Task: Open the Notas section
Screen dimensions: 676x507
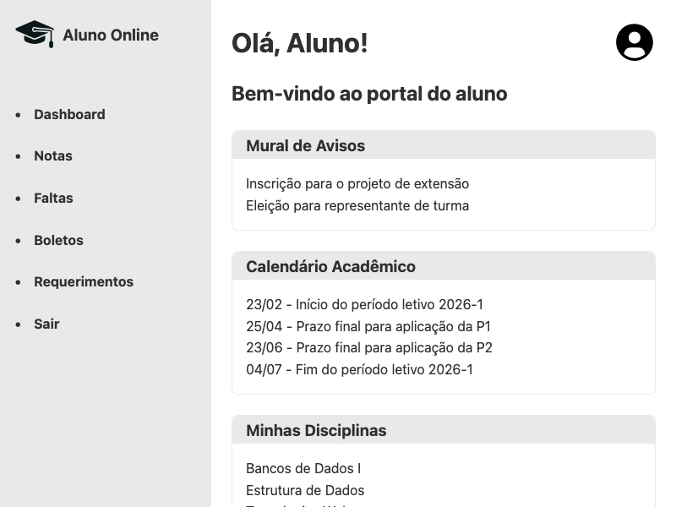Action: coord(52,155)
